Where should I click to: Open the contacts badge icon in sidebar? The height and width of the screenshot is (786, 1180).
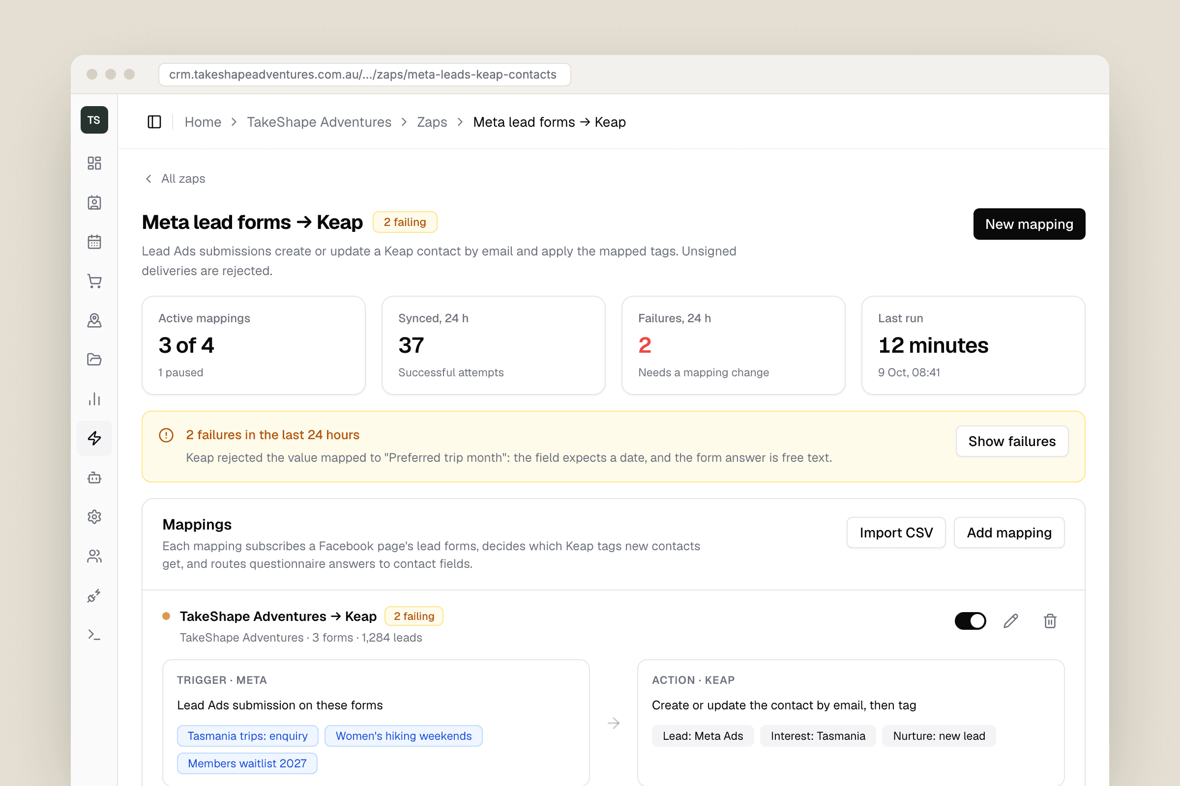94,202
